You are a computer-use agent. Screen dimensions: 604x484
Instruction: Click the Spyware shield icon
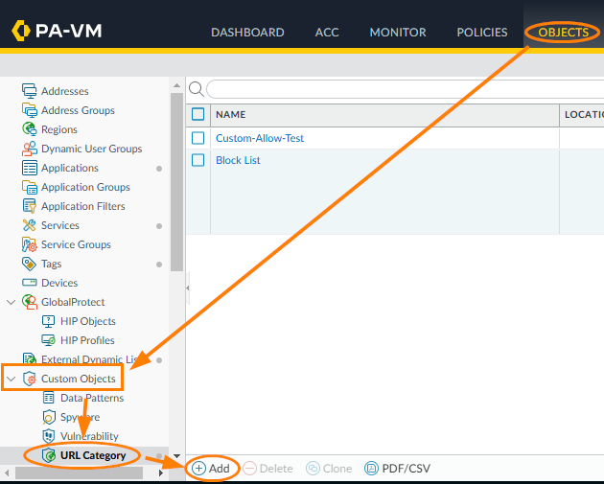[x=49, y=417]
